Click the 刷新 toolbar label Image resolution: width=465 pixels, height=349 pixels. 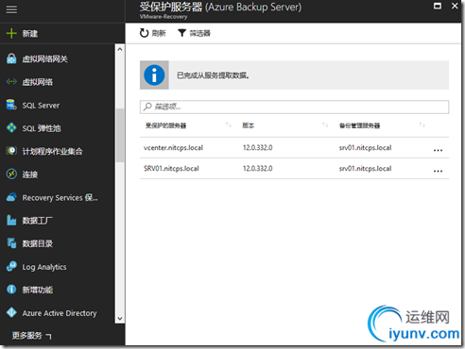click(x=159, y=33)
